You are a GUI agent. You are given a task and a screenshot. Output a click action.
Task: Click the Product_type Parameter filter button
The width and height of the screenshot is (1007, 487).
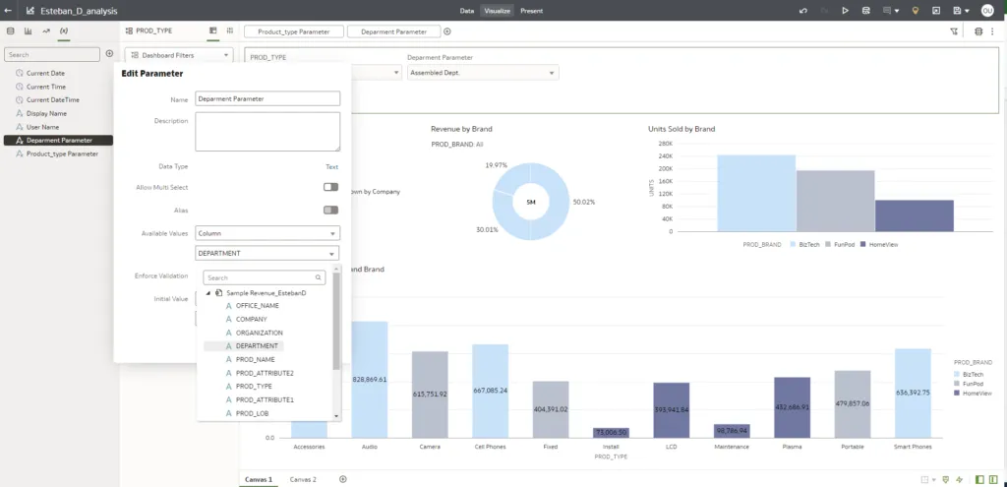[294, 31]
